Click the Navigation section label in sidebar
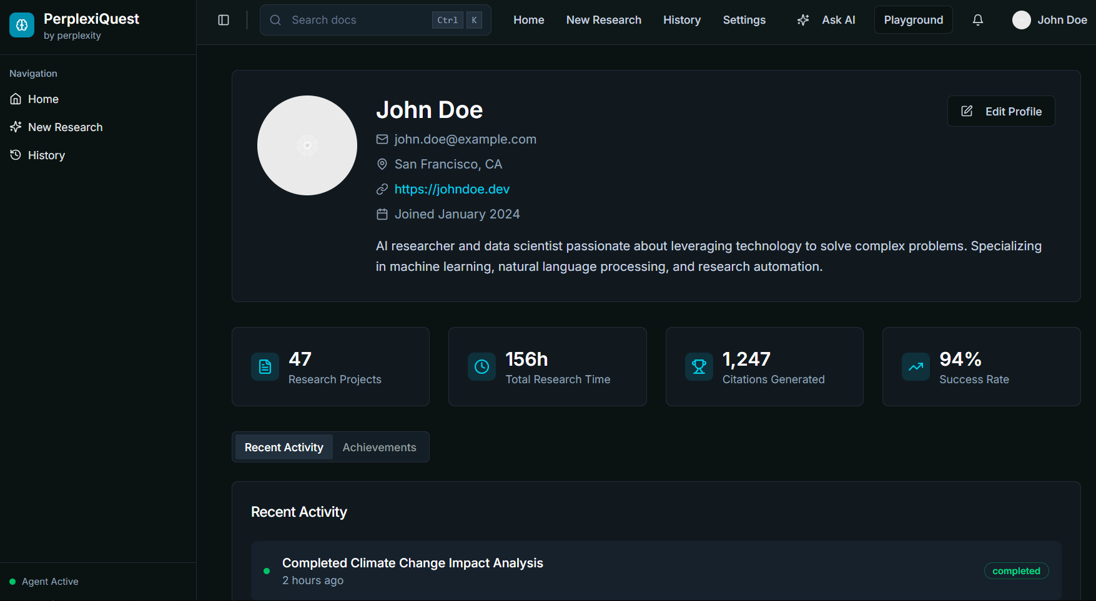Screen dimensions: 1096x601 tap(33, 74)
